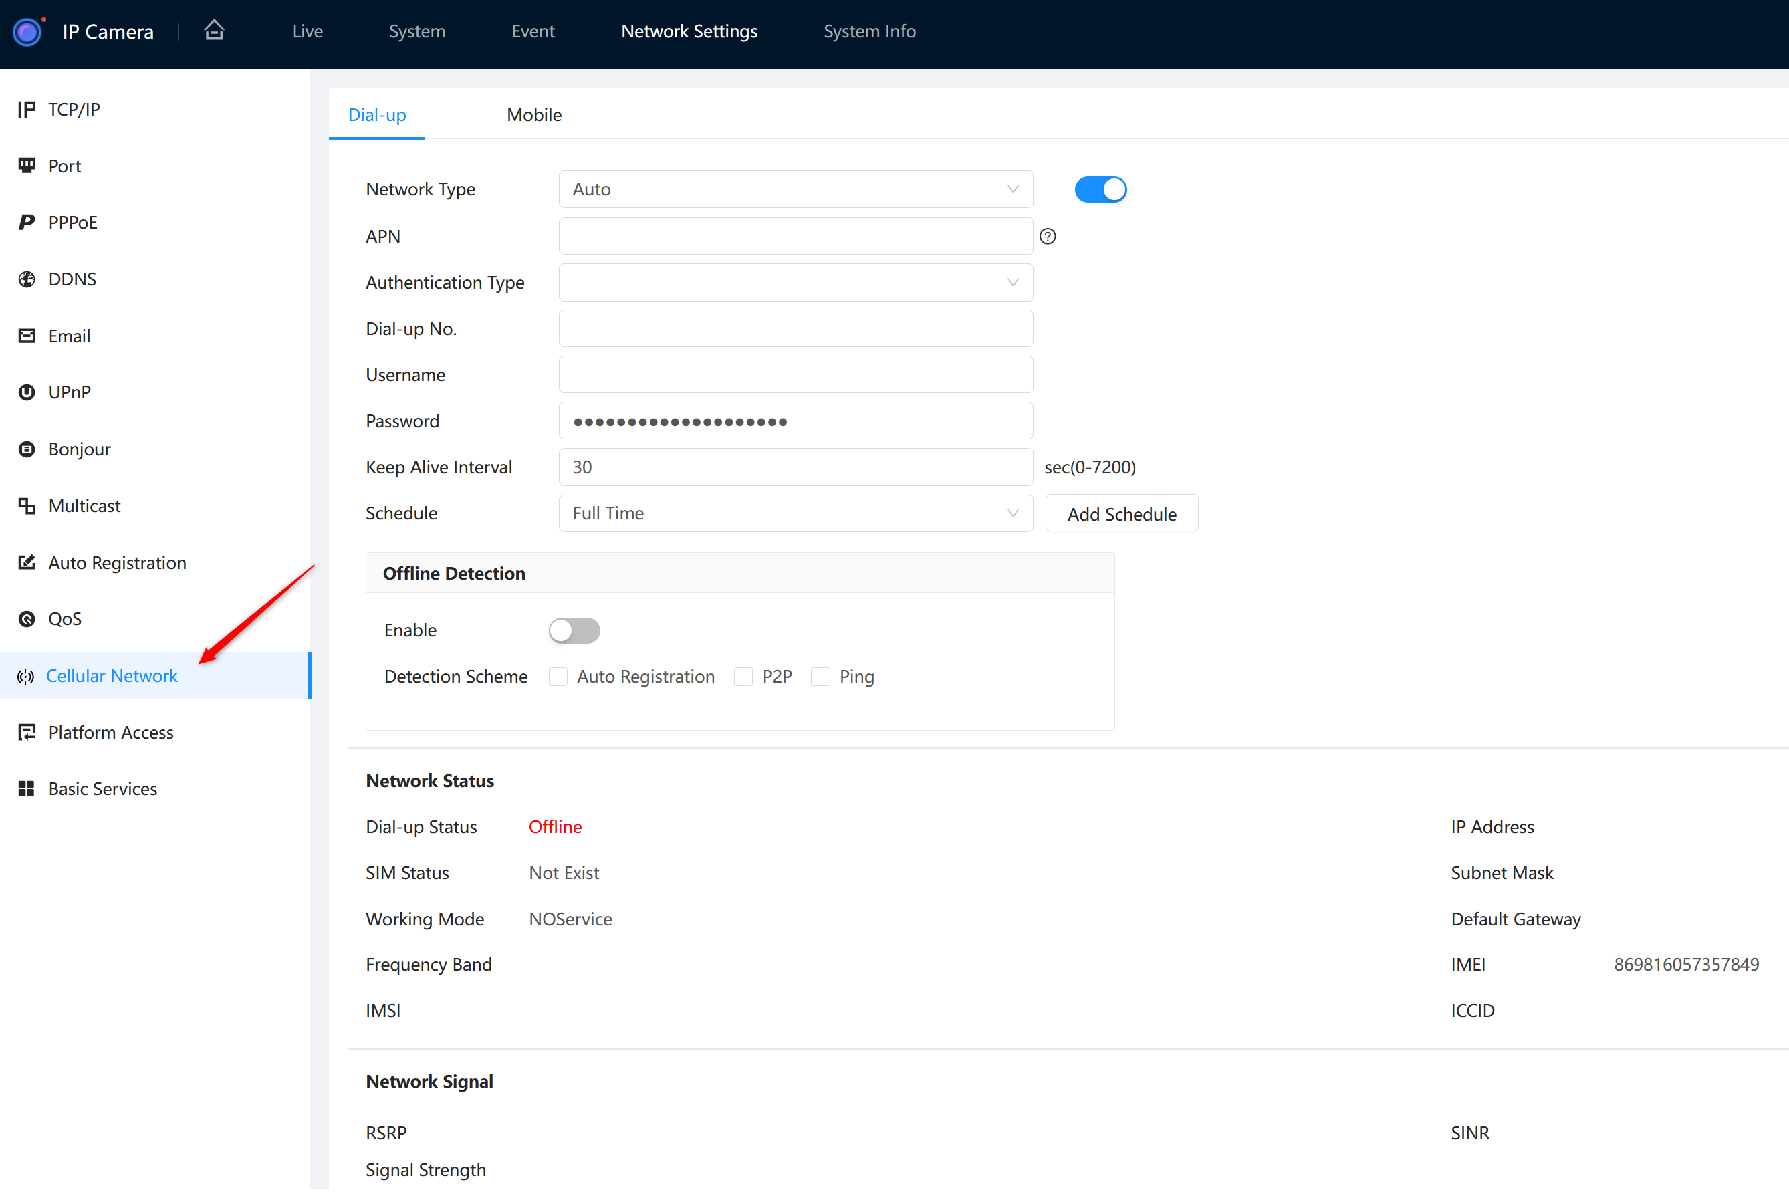Click the Basic Services grid icon

[27, 789]
